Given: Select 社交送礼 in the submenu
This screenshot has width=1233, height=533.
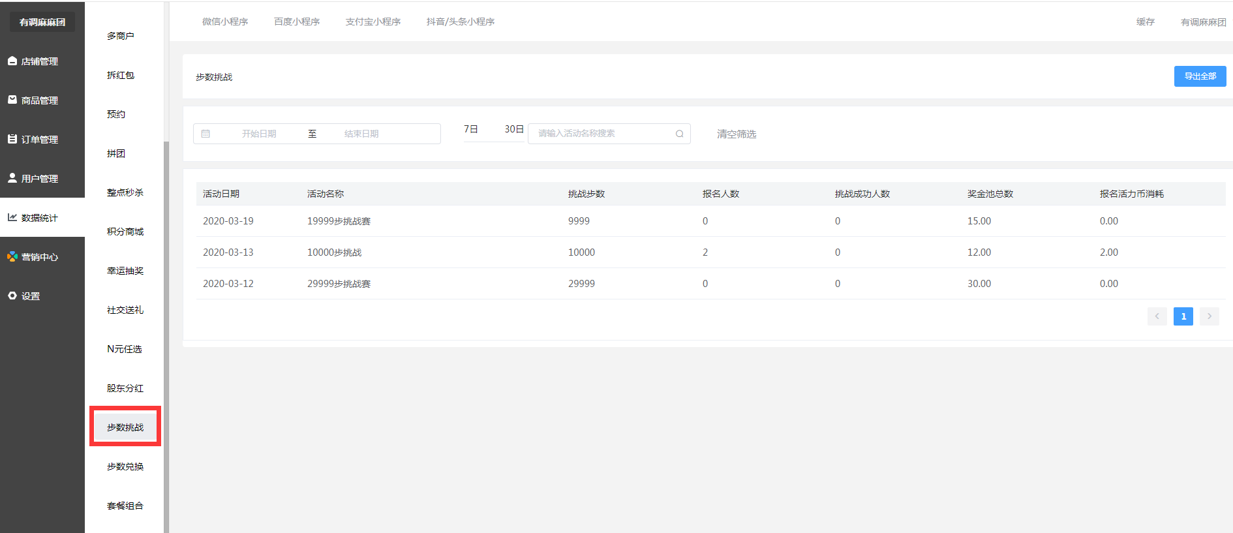Looking at the screenshot, I should (125, 310).
